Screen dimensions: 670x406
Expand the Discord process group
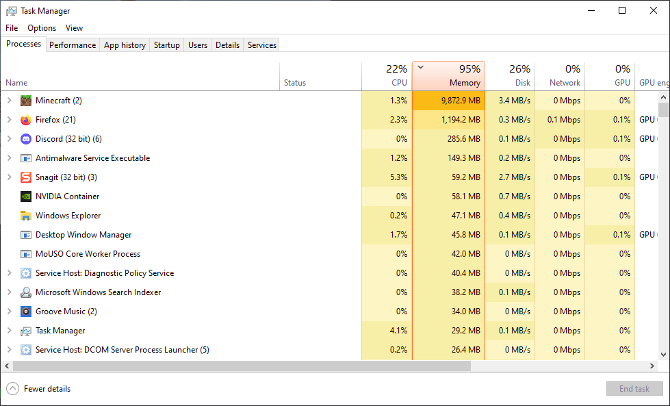click(9, 139)
